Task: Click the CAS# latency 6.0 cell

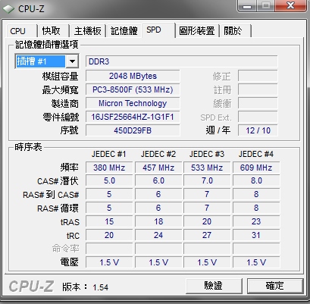Action: coord(158,181)
